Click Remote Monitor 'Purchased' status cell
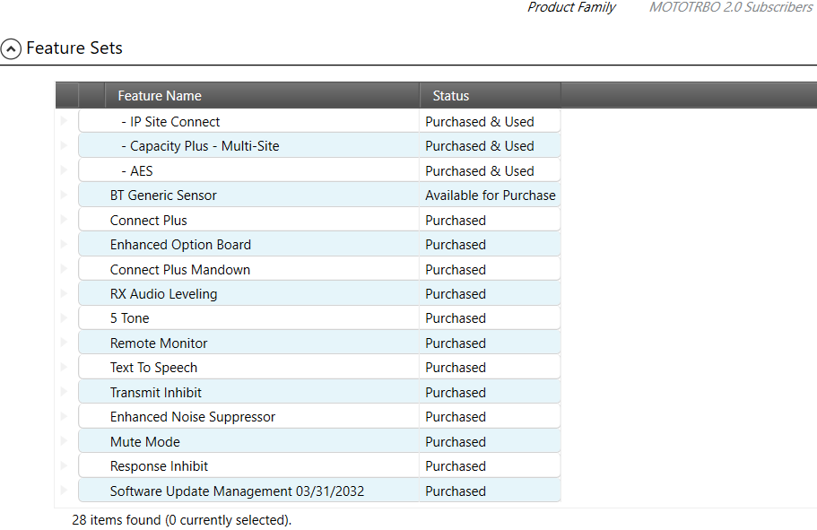The width and height of the screenshot is (817, 530). pos(491,343)
